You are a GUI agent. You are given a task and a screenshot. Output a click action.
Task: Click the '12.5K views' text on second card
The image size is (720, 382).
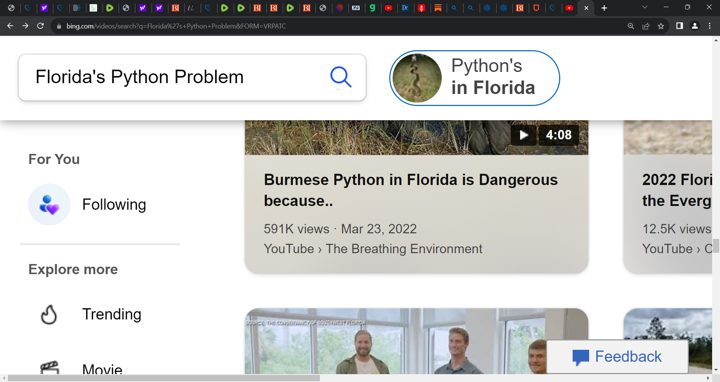tap(677, 229)
